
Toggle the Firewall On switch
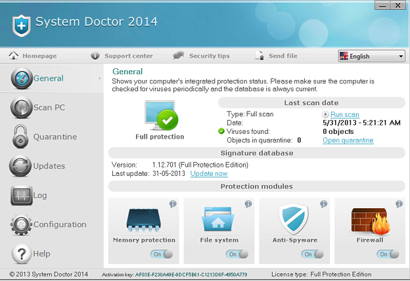388,254
